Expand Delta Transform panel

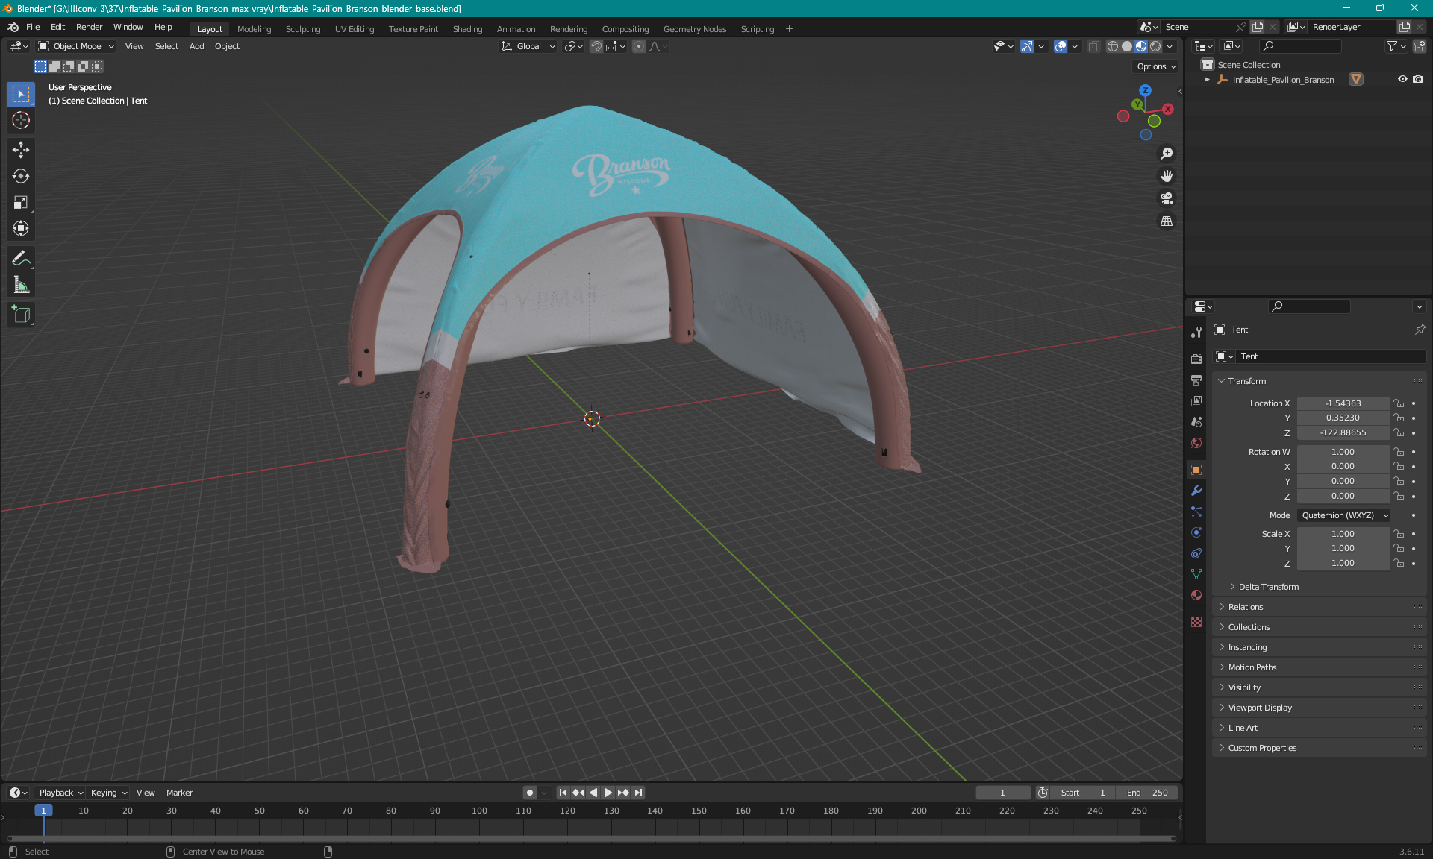(x=1268, y=587)
